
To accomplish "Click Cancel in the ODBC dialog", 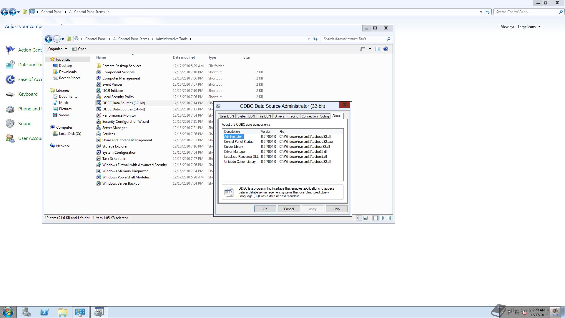I will point(289,209).
